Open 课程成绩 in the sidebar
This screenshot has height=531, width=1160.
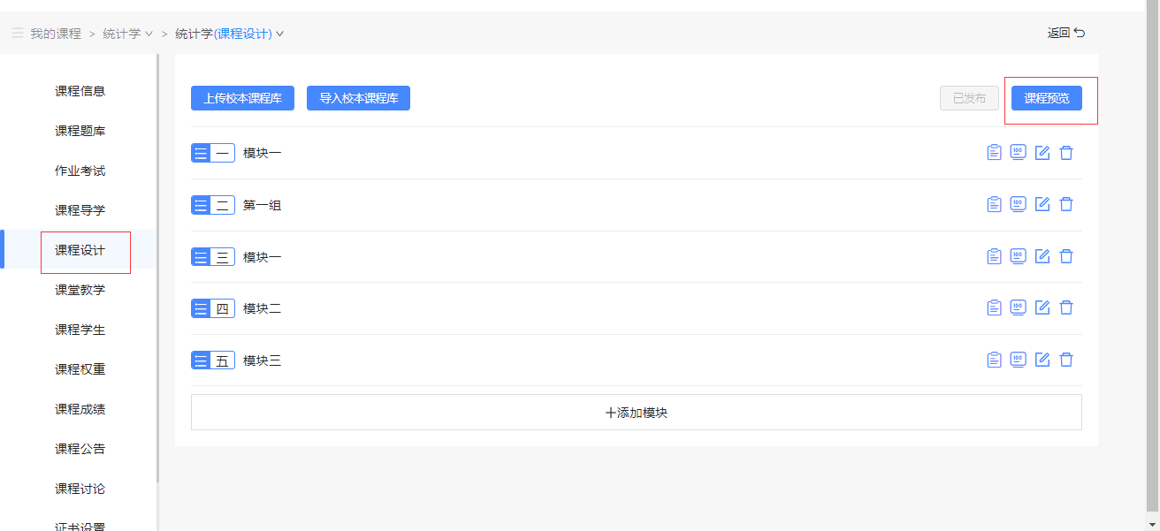80,409
